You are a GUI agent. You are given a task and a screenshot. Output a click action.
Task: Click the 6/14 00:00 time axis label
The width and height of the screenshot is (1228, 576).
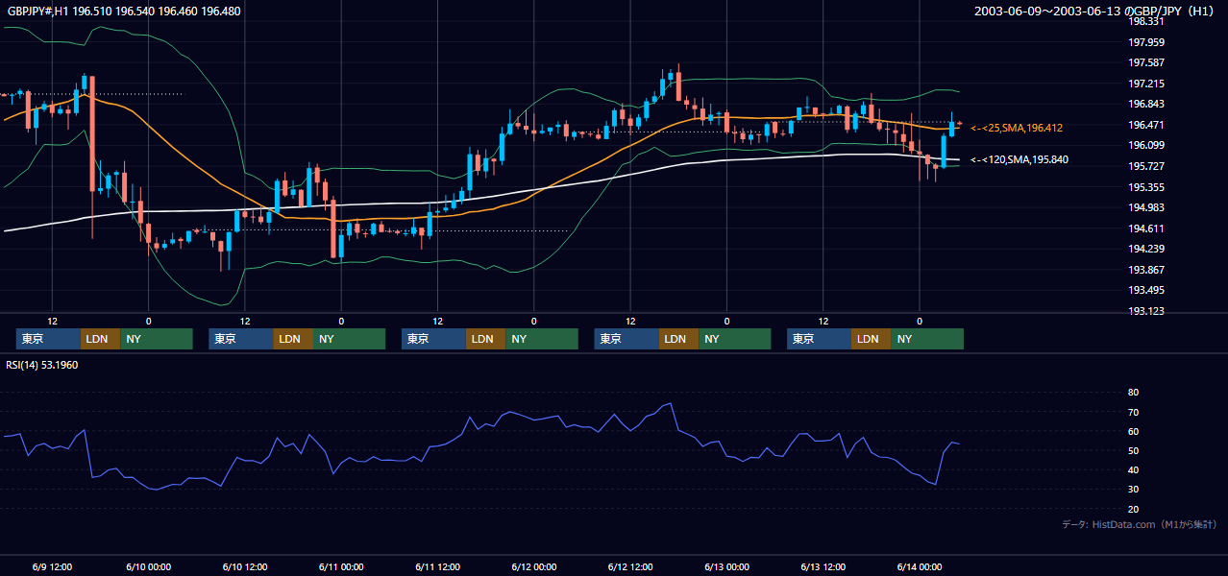tap(920, 566)
